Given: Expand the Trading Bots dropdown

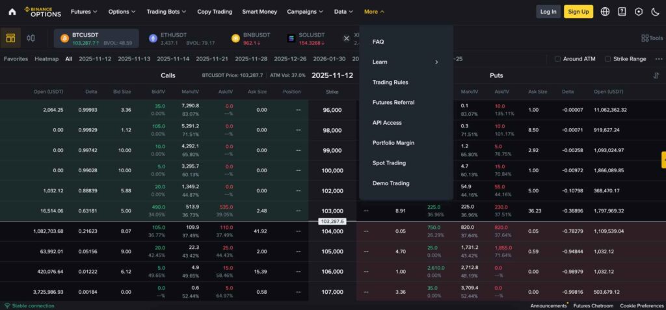Looking at the screenshot, I should 166,12.
